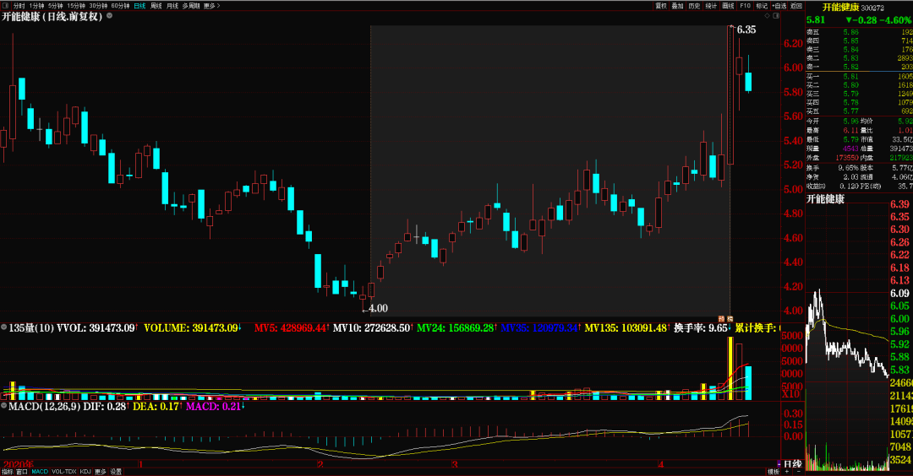Click the 换手率 value in volume header
Screen dimensions: 913x476
(701, 327)
